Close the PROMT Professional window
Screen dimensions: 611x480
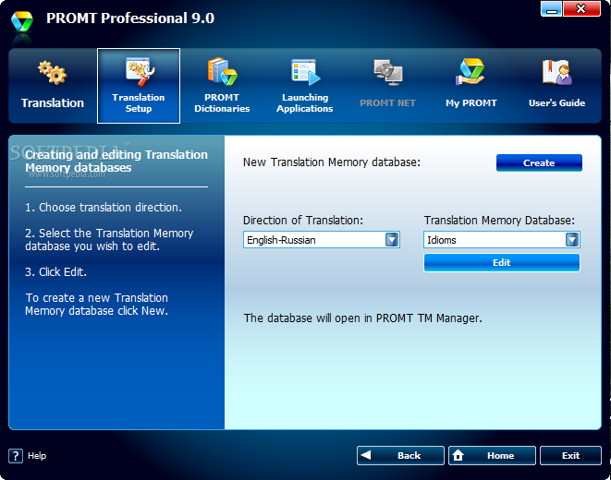click(x=581, y=8)
